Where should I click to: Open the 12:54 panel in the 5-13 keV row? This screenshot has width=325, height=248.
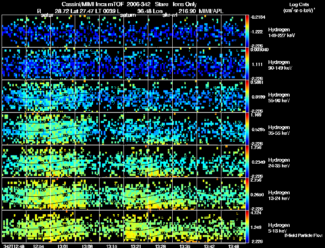[38, 226]
